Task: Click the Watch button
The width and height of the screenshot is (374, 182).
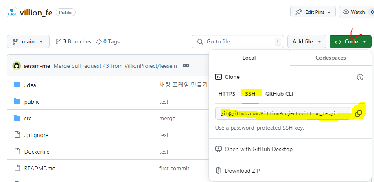Action: [357, 12]
